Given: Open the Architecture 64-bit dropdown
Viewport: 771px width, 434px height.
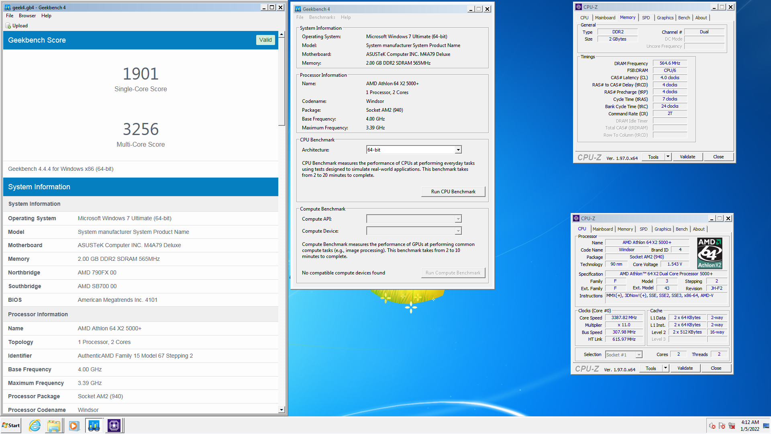Looking at the screenshot, I should tap(458, 150).
